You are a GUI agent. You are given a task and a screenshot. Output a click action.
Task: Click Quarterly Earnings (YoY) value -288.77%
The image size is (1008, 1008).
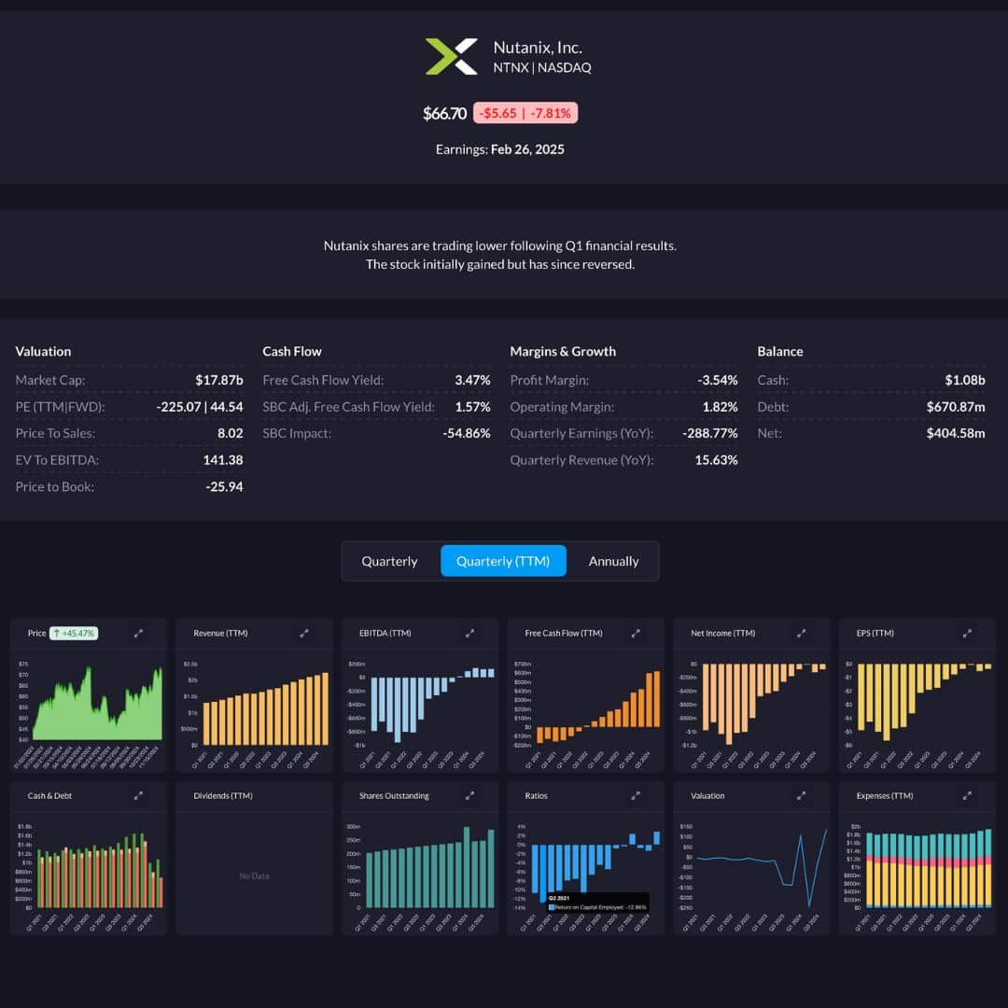pos(709,433)
